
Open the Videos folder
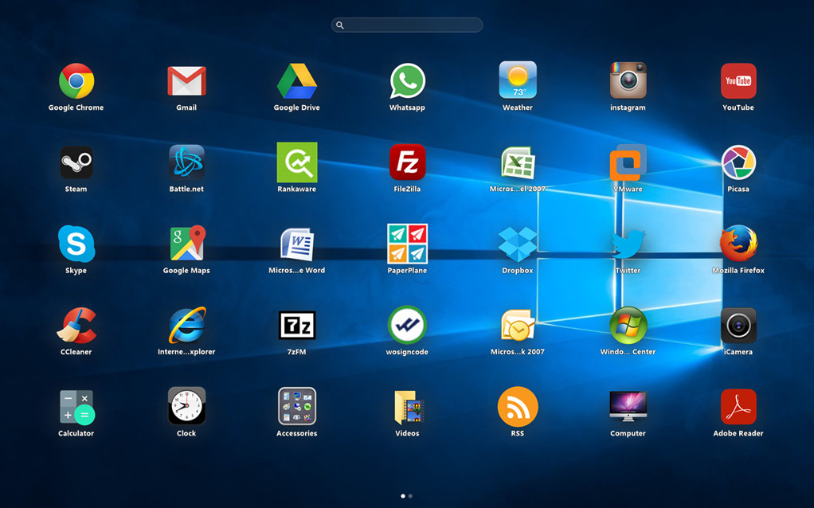tap(408, 407)
